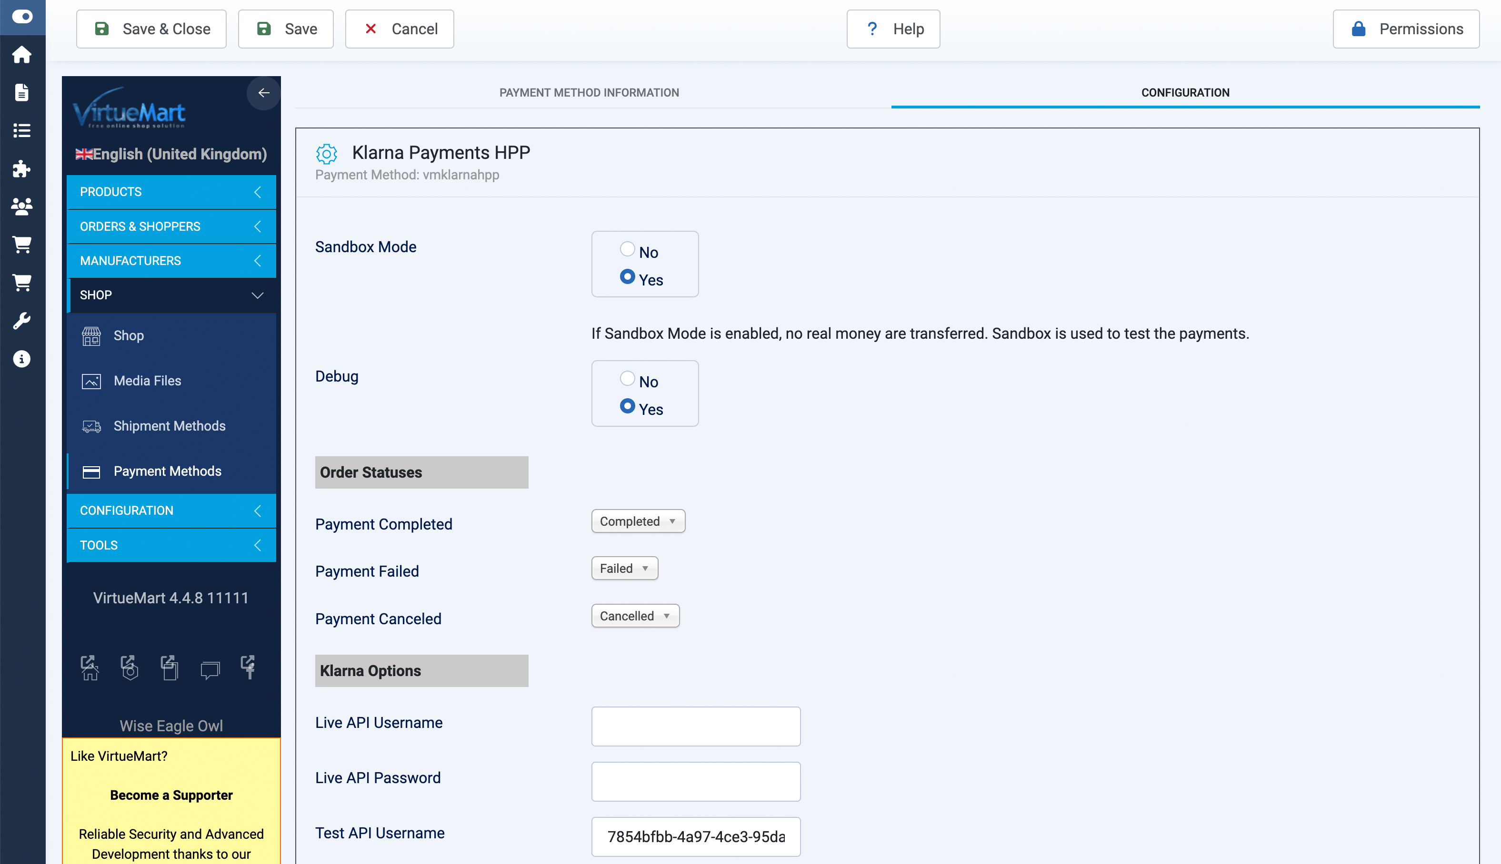Click the second external link icon in VirtueMart footer
Screen dimensions: 1501x864
point(130,668)
